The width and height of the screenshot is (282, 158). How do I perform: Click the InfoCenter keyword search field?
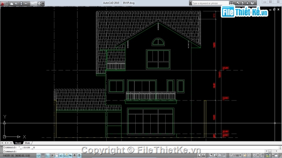click(x=210, y=3)
